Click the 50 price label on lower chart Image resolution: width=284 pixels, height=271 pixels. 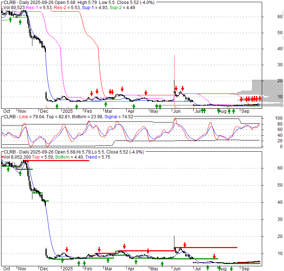tap(280, 185)
